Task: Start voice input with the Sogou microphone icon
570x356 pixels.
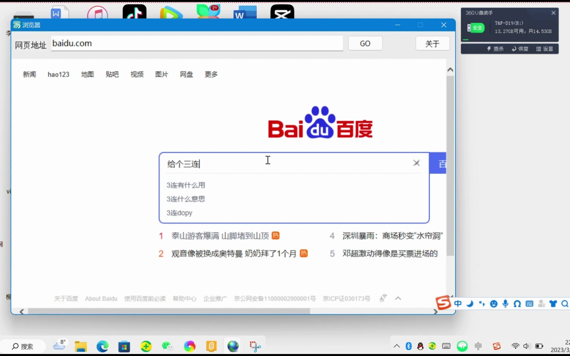Action: [x=505, y=304]
